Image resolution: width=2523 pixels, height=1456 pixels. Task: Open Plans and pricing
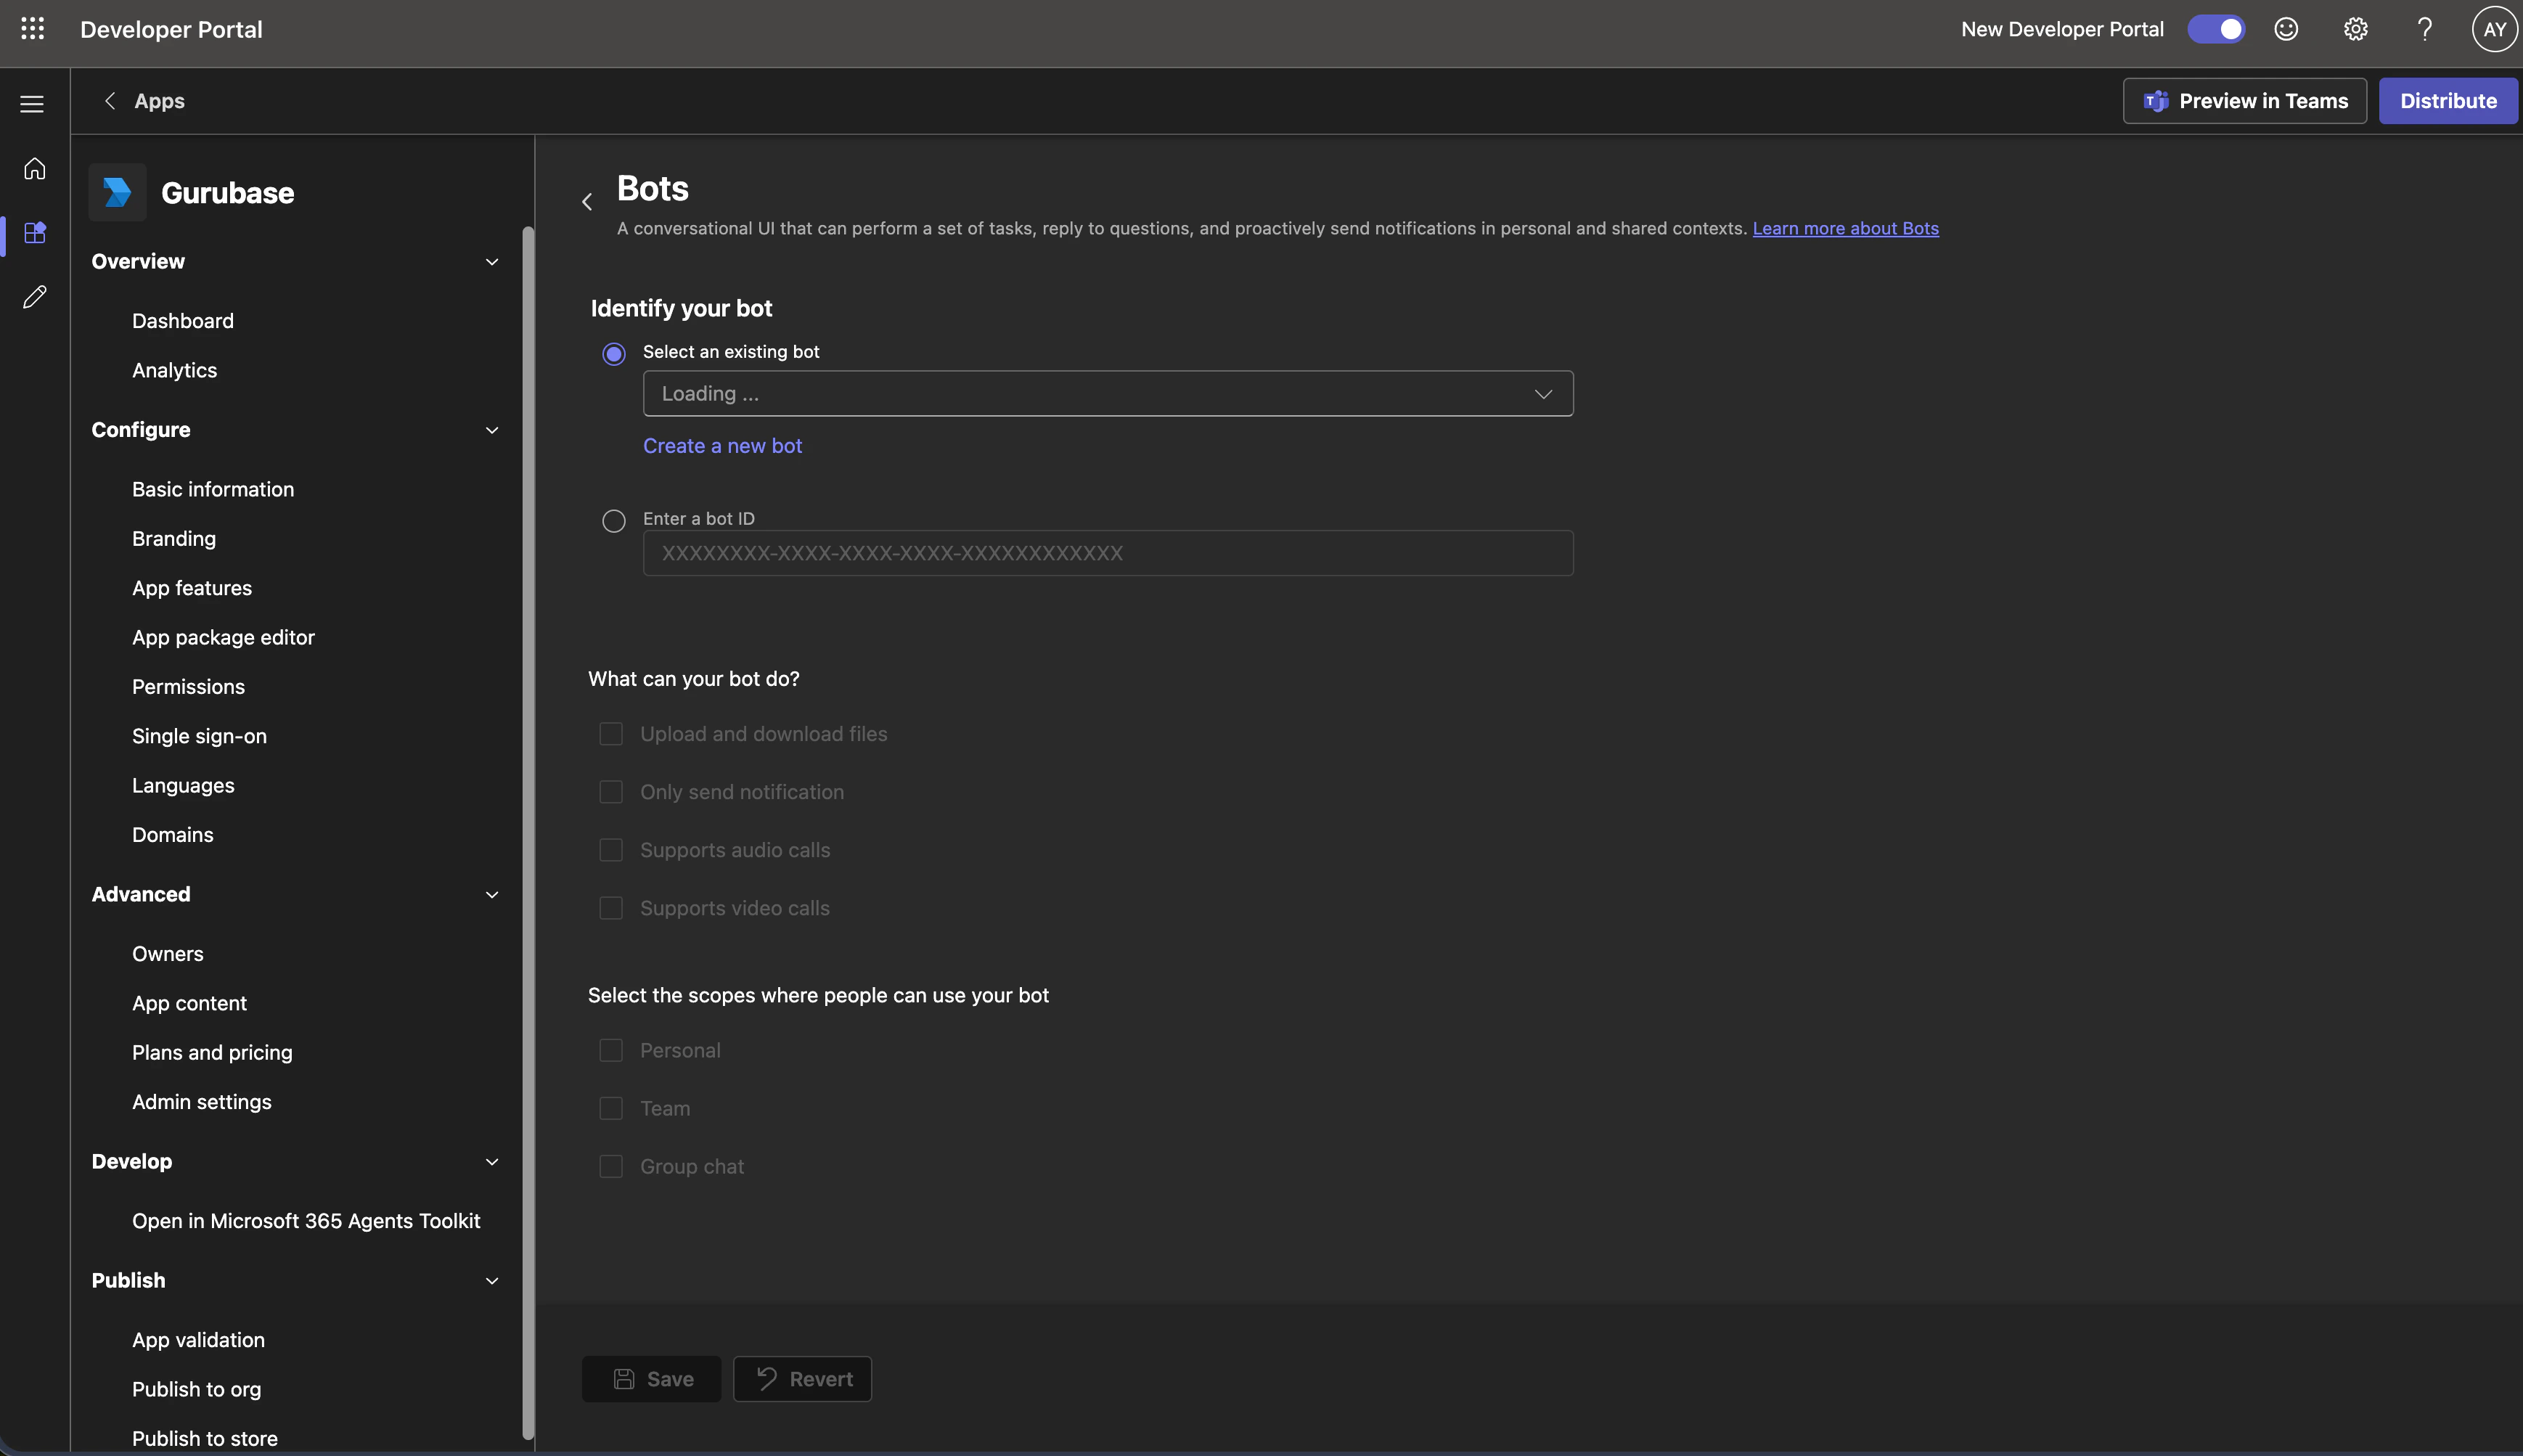coord(212,1052)
